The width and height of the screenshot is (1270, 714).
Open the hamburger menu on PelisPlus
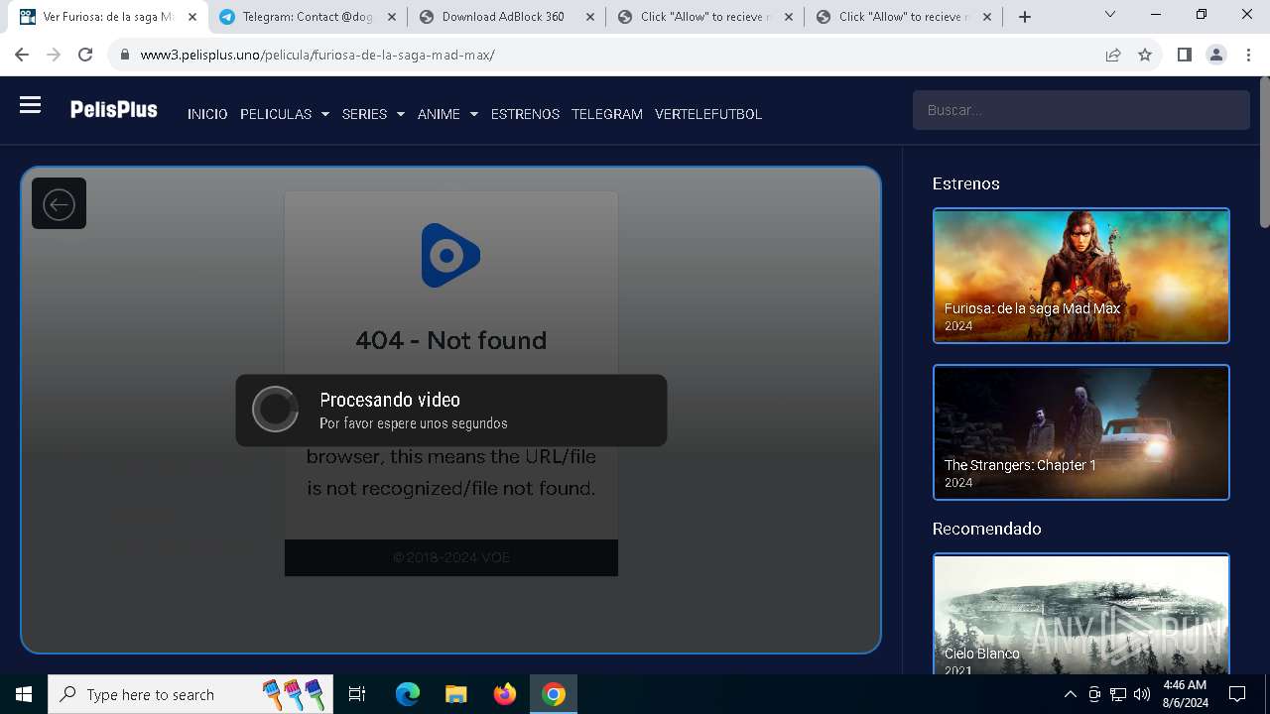(x=30, y=104)
